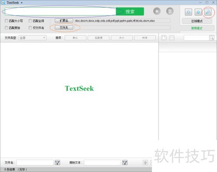Viewport: 217px width, 172px height.
Task: Sort results by 大小
Action: click(122, 38)
